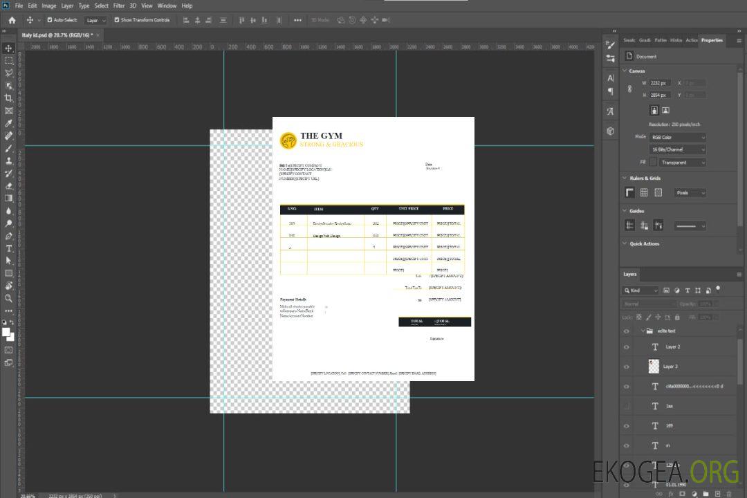Collapse the edite text layer group
The image size is (747, 498).
pyautogui.click(x=639, y=331)
